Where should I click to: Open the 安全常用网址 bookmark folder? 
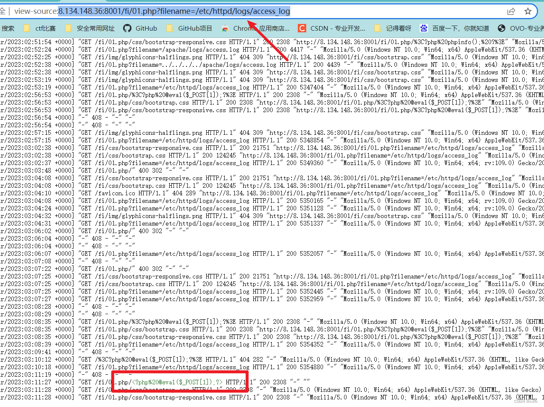pos(90,28)
